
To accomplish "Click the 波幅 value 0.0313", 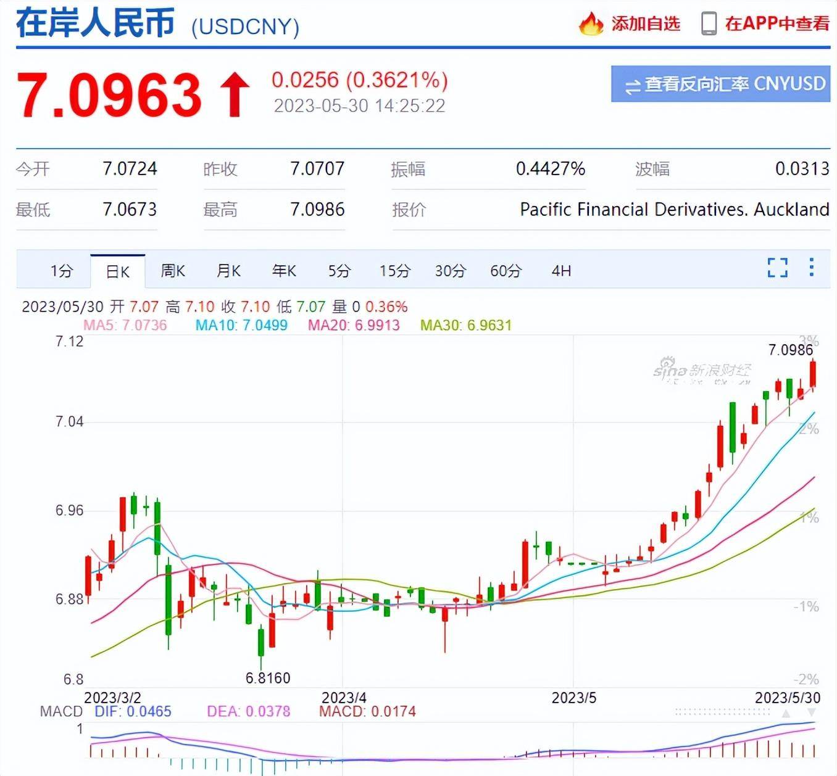I will (802, 168).
